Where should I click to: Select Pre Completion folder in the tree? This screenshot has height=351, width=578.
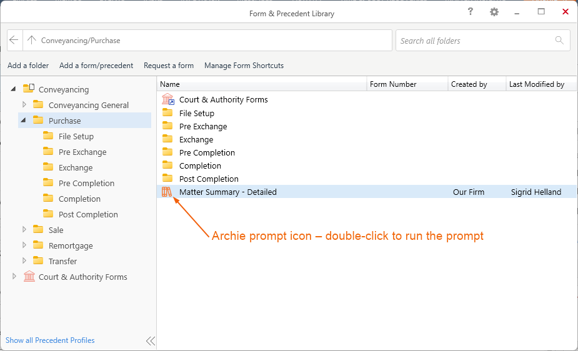tap(86, 183)
